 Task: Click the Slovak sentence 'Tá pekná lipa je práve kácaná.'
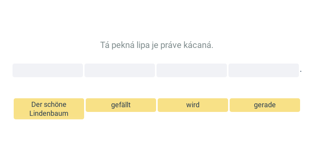tap(157, 45)
